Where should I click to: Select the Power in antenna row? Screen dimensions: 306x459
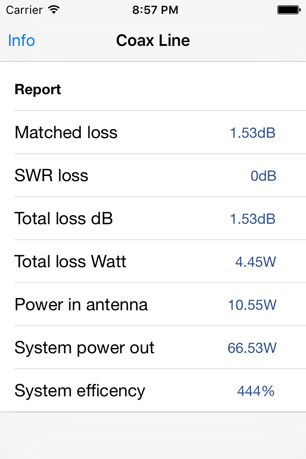[x=153, y=305]
